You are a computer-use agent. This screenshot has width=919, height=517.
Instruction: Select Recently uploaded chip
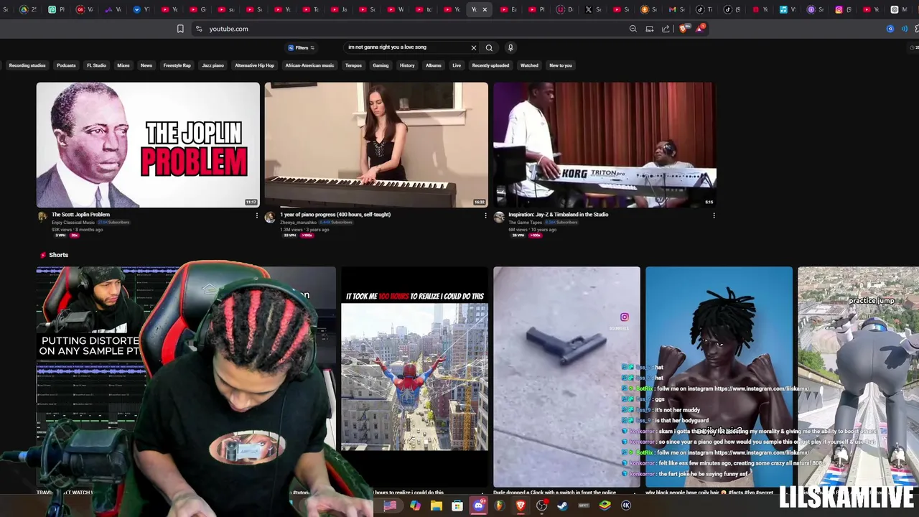pos(490,65)
